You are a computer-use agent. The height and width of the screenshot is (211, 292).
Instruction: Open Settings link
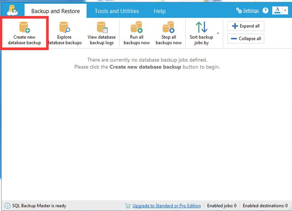coord(251,10)
